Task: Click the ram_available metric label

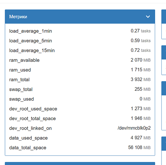Action: pyautogui.click(x=24, y=60)
